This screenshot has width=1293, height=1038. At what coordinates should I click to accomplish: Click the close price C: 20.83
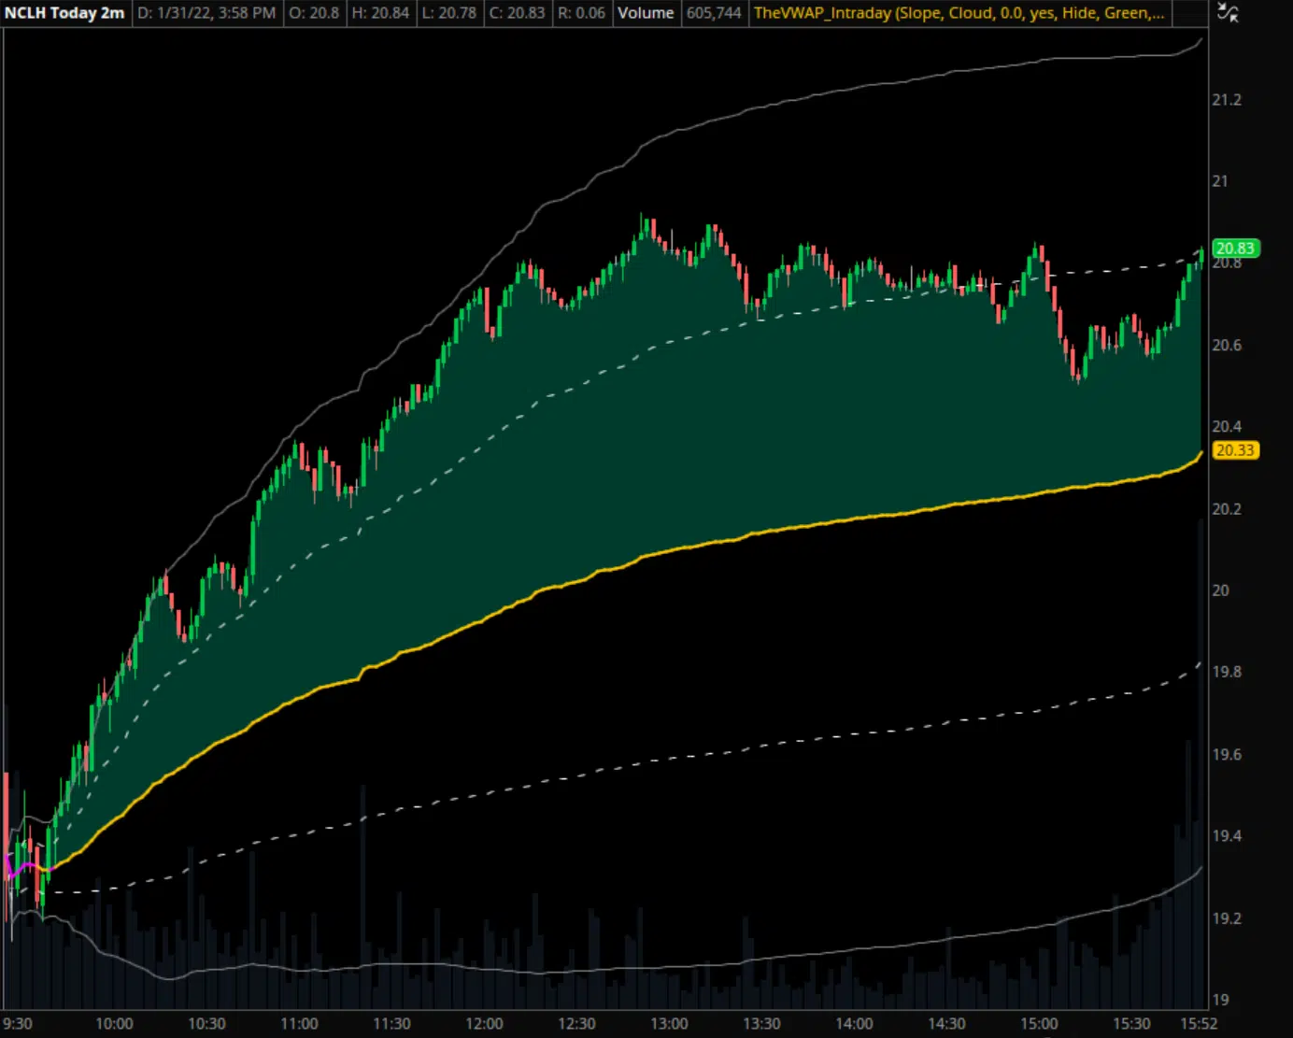pos(517,13)
